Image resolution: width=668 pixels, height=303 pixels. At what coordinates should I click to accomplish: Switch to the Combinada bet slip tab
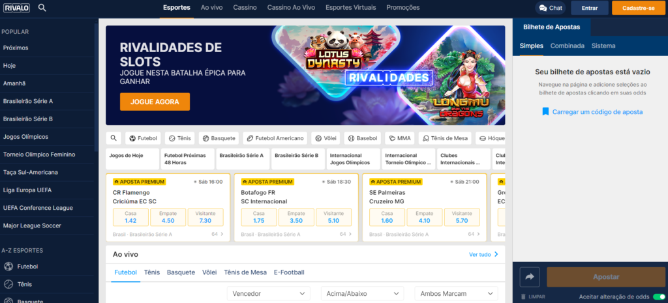(568, 46)
